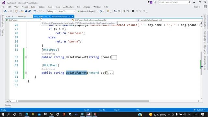Click the Open File folder icon
The width and height of the screenshot is (208, 117).
22,11
